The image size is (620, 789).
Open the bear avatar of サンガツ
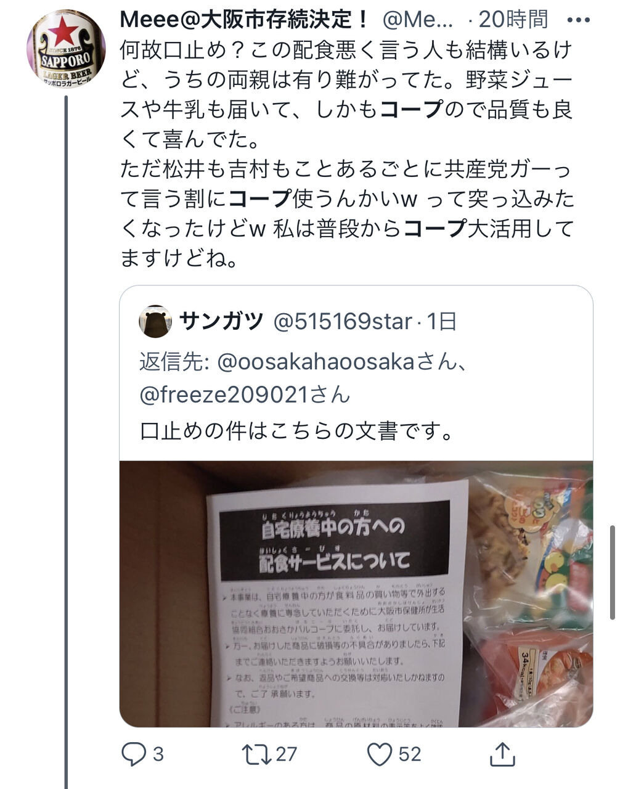155,321
